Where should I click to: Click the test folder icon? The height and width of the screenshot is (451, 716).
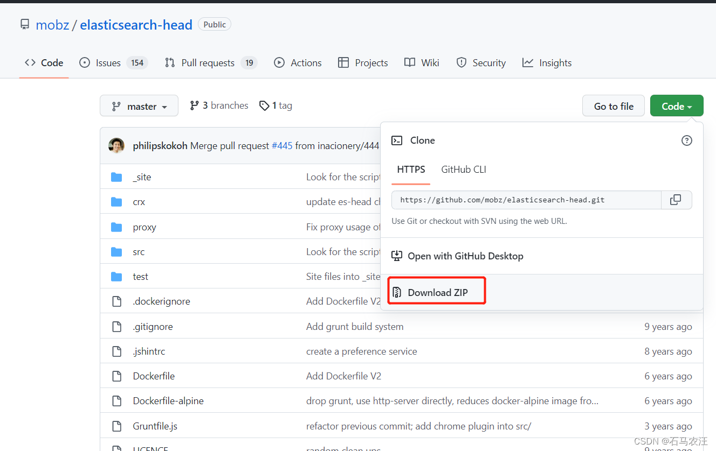click(116, 277)
